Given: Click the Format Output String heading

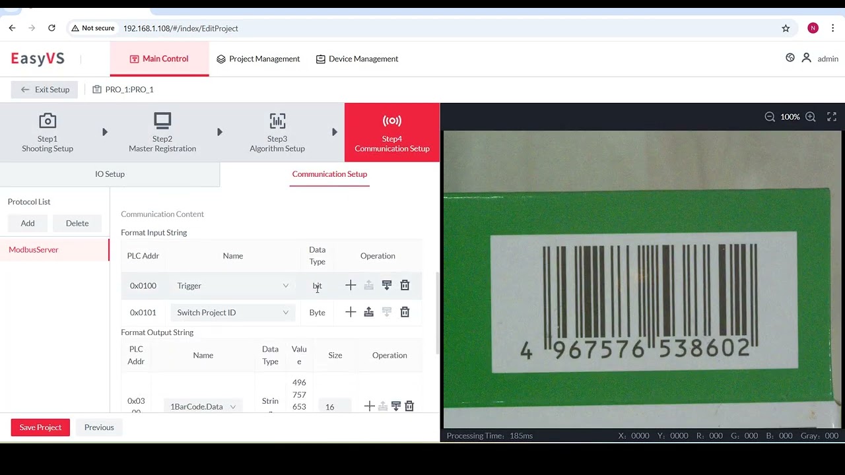Looking at the screenshot, I should tap(157, 332).
